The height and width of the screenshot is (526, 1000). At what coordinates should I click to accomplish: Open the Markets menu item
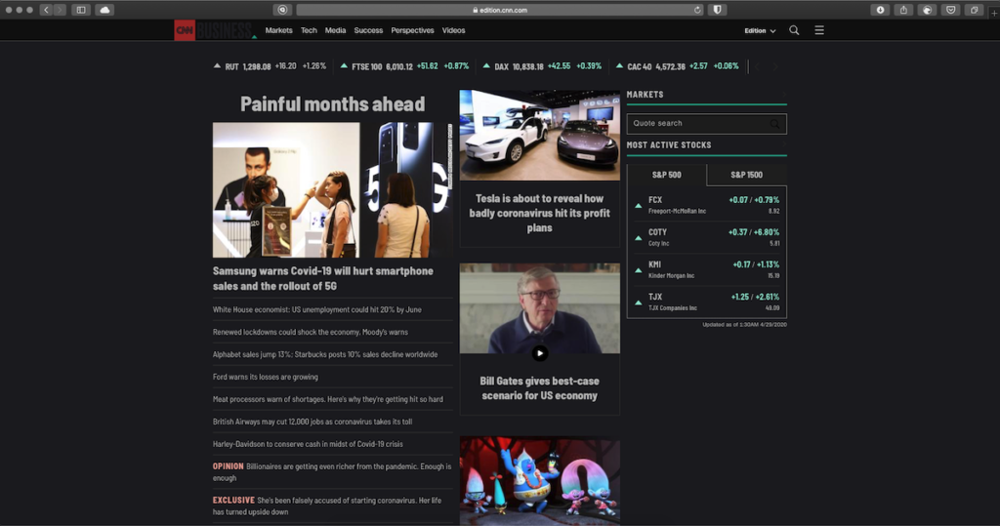click(278, 30)
